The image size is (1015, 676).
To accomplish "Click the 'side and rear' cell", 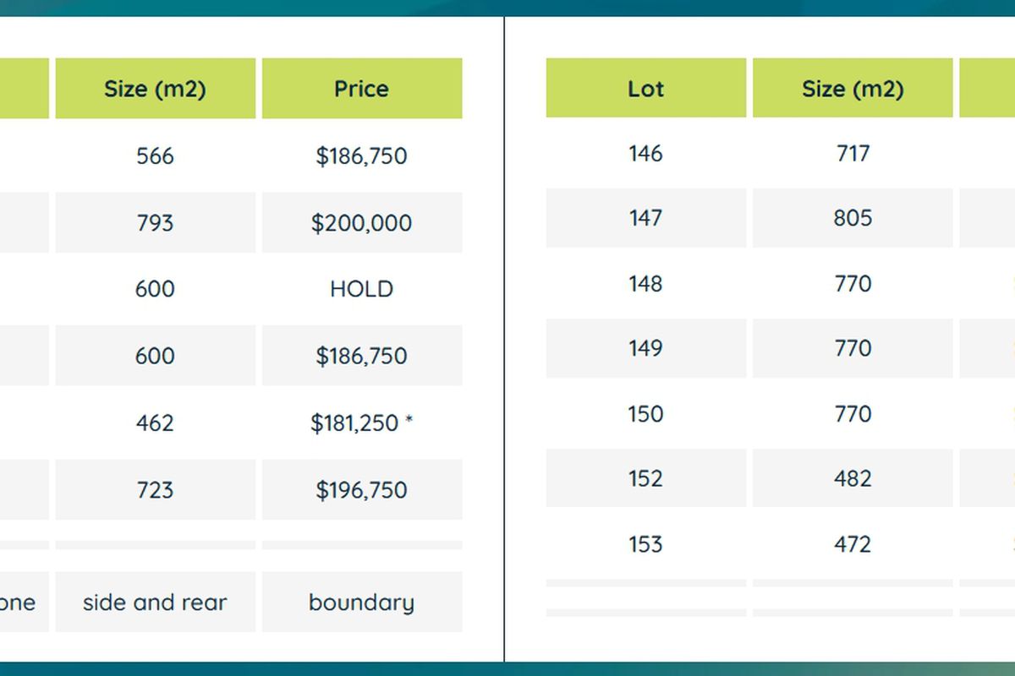I will 155,602.
